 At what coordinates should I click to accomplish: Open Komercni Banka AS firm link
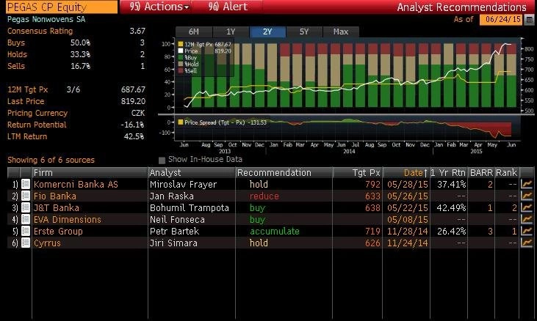pos(76,185)
